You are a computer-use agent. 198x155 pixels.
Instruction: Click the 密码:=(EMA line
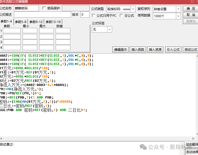[36, 102]
